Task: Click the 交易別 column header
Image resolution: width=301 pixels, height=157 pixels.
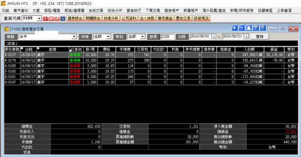Action: point(76,49)
